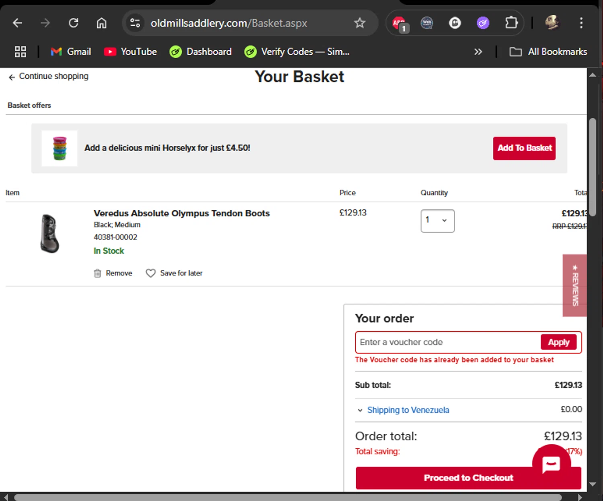Click the horizontal scrollbar left arrow

[6, 497]
